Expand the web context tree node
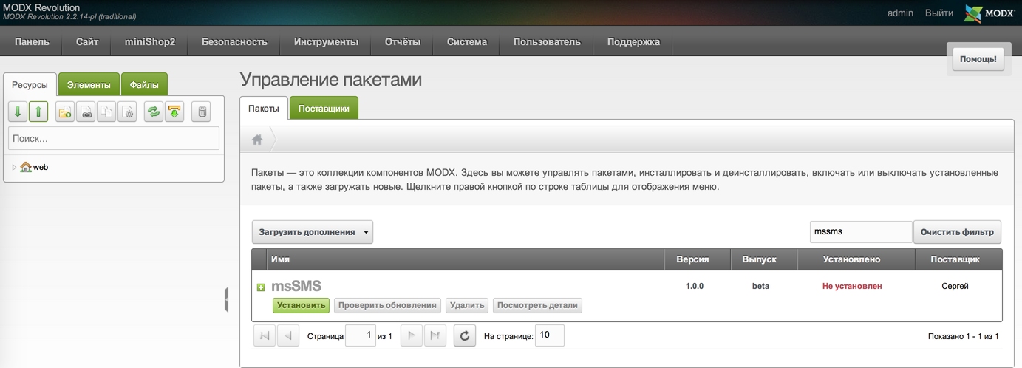 pyautogui.click(x=14, y=168)
